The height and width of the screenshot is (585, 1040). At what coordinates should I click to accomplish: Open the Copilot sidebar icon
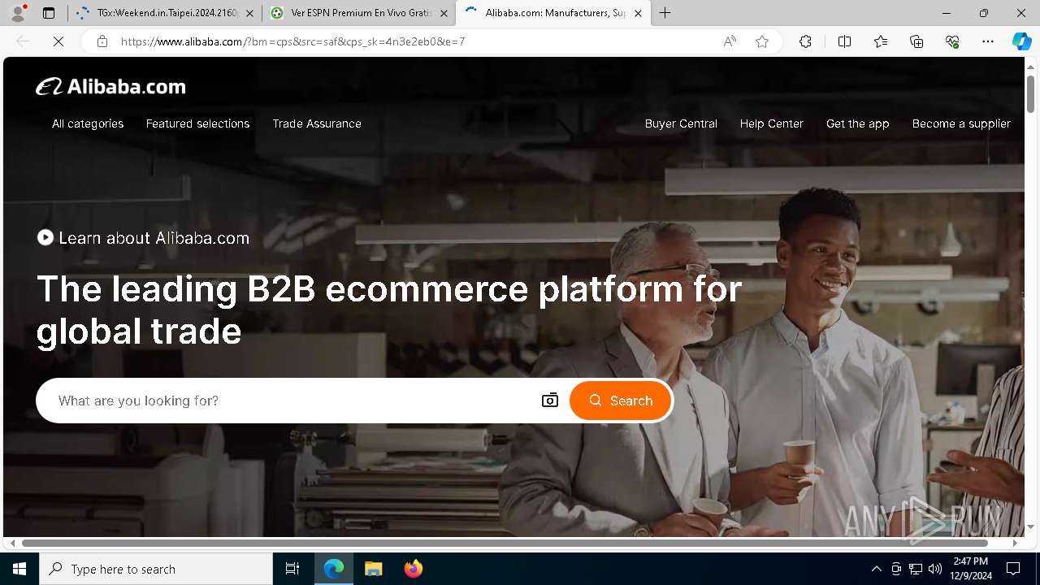pos(1021,41)
